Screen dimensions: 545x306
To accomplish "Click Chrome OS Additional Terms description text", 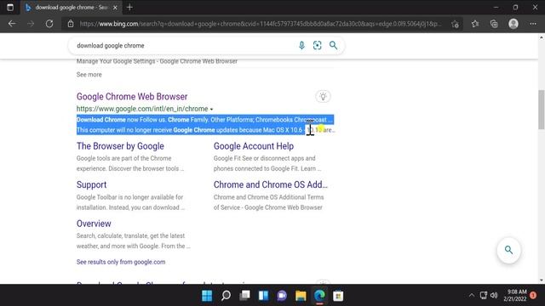I will point(268,202).
